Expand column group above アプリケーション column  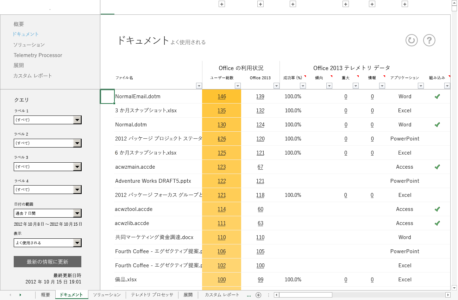[405, 4]
